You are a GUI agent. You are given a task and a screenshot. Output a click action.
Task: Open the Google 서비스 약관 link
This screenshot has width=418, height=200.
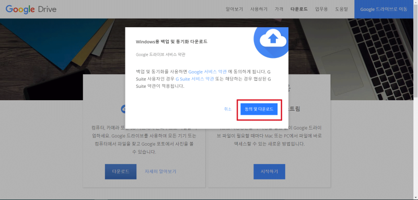coord(207,72)
